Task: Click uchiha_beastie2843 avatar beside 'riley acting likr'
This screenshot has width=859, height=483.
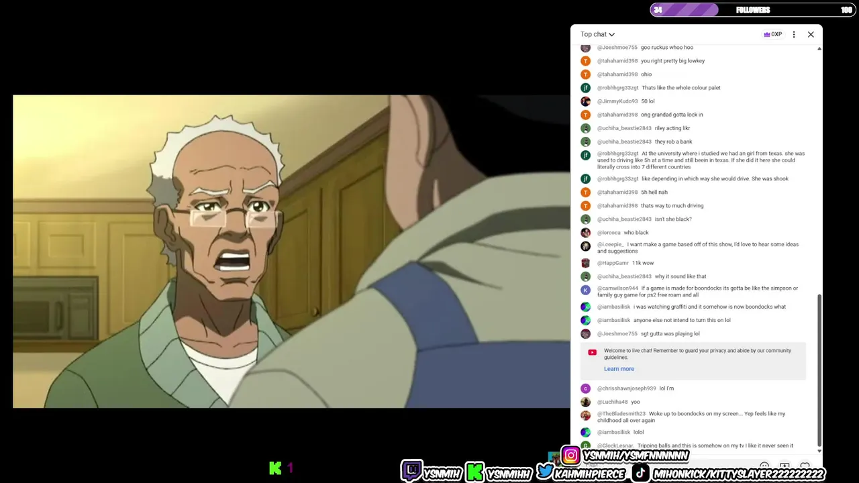Action: tap(585, 128)
